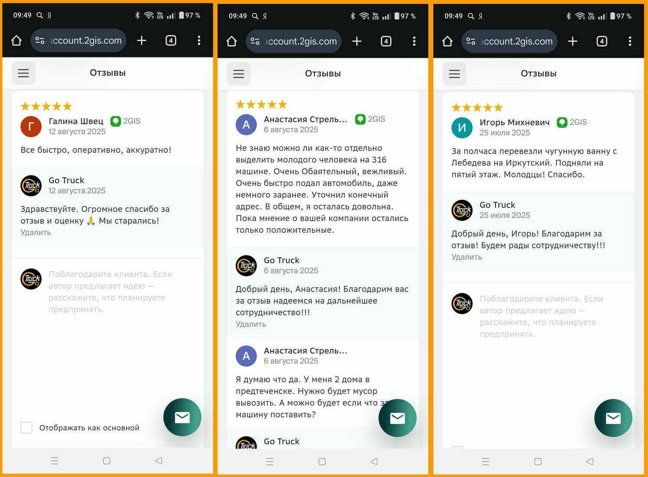Delete Go Truck reply to Анастасия
The height and width of the screenshot is (477, 648).
(251, 324)
